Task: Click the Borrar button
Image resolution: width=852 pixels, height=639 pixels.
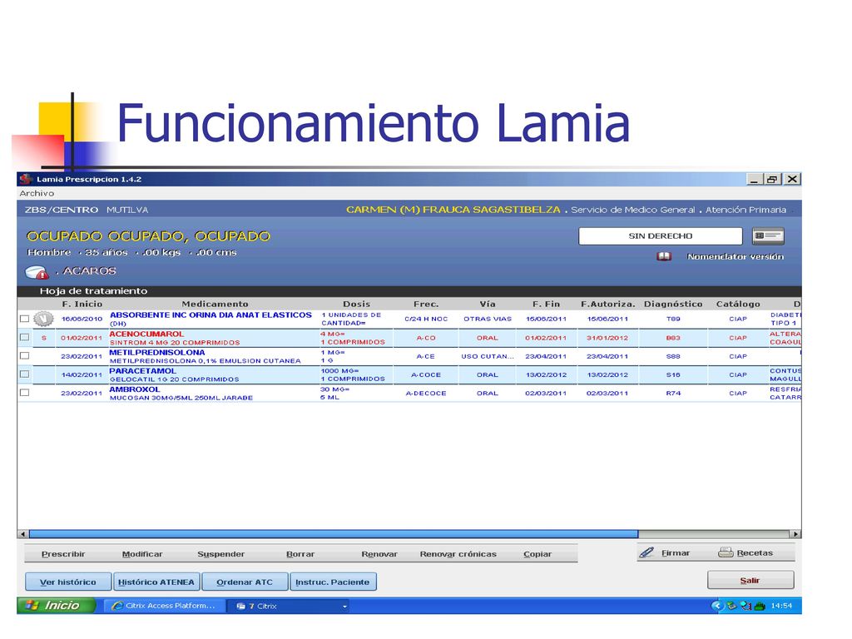Action: click(300, 553)
